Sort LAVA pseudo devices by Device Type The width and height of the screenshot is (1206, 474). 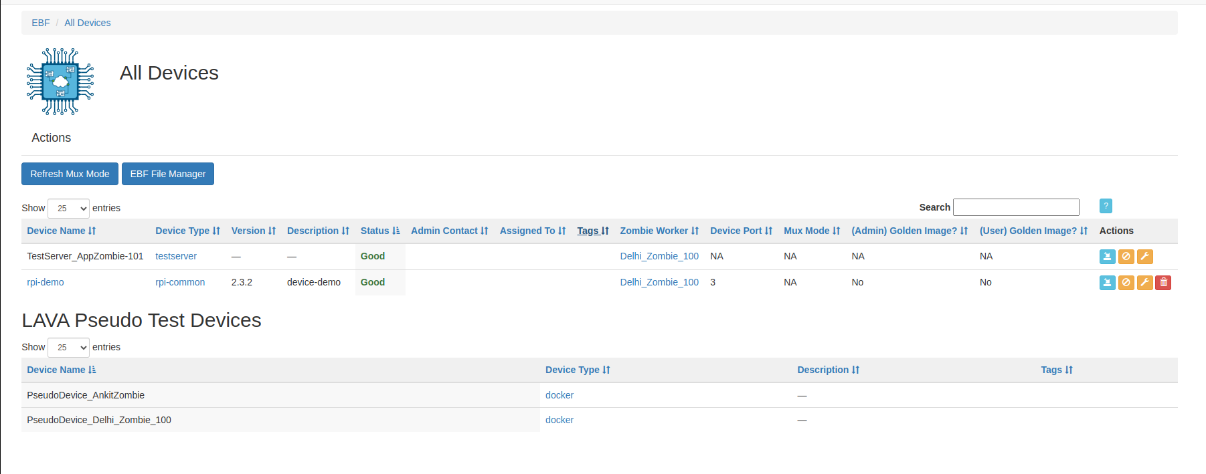pyautogui.click(x=578, y=370)
